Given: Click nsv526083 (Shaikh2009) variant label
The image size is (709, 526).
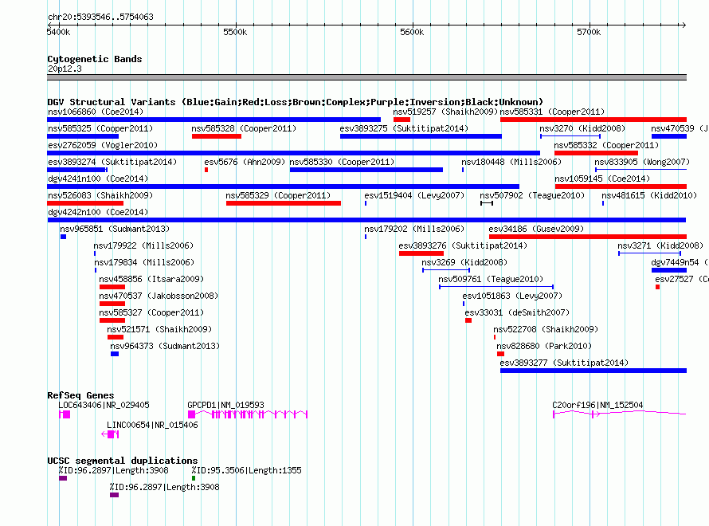Looking at the screenshot, I should coord(100,195).
